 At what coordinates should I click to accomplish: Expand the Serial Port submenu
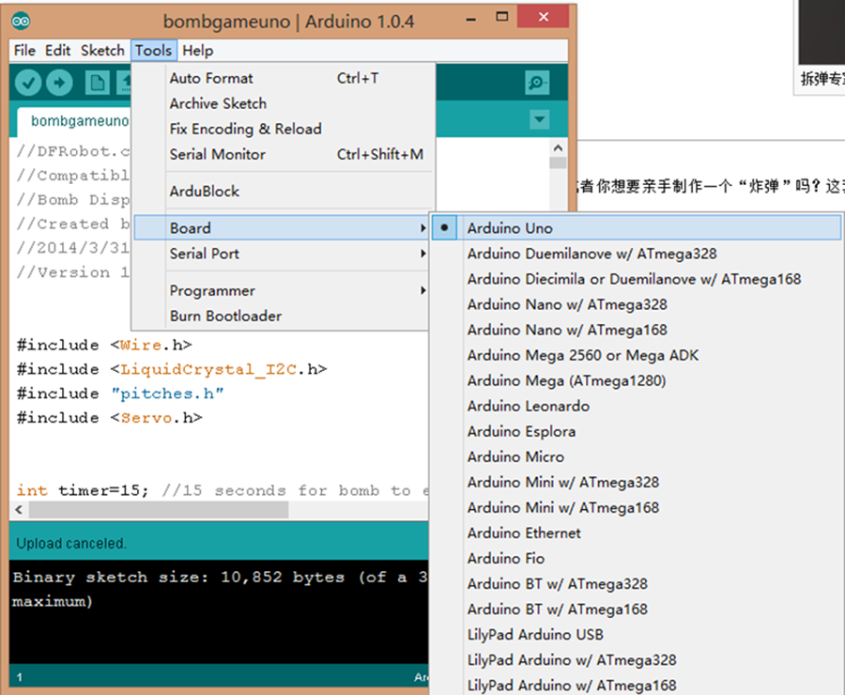coord(282,254)
